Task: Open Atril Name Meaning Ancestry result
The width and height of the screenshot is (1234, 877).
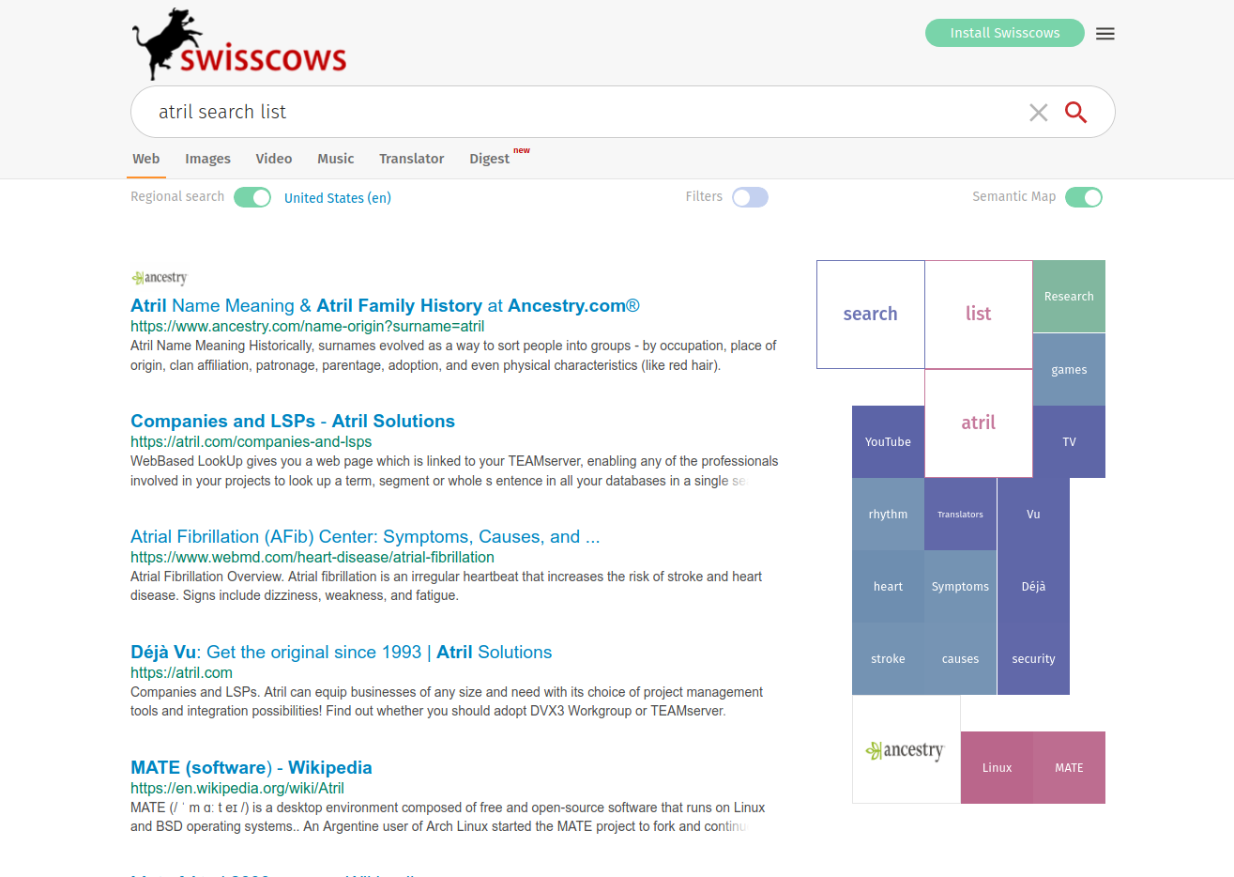Action: pos(385,306)
